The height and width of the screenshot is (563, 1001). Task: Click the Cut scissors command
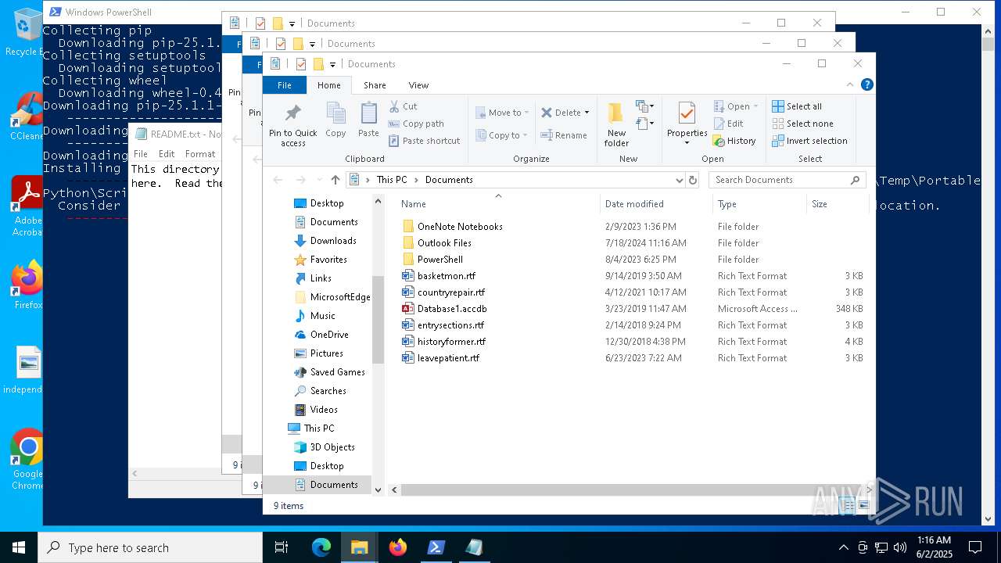pyautogui.click(x=404, y=106)
